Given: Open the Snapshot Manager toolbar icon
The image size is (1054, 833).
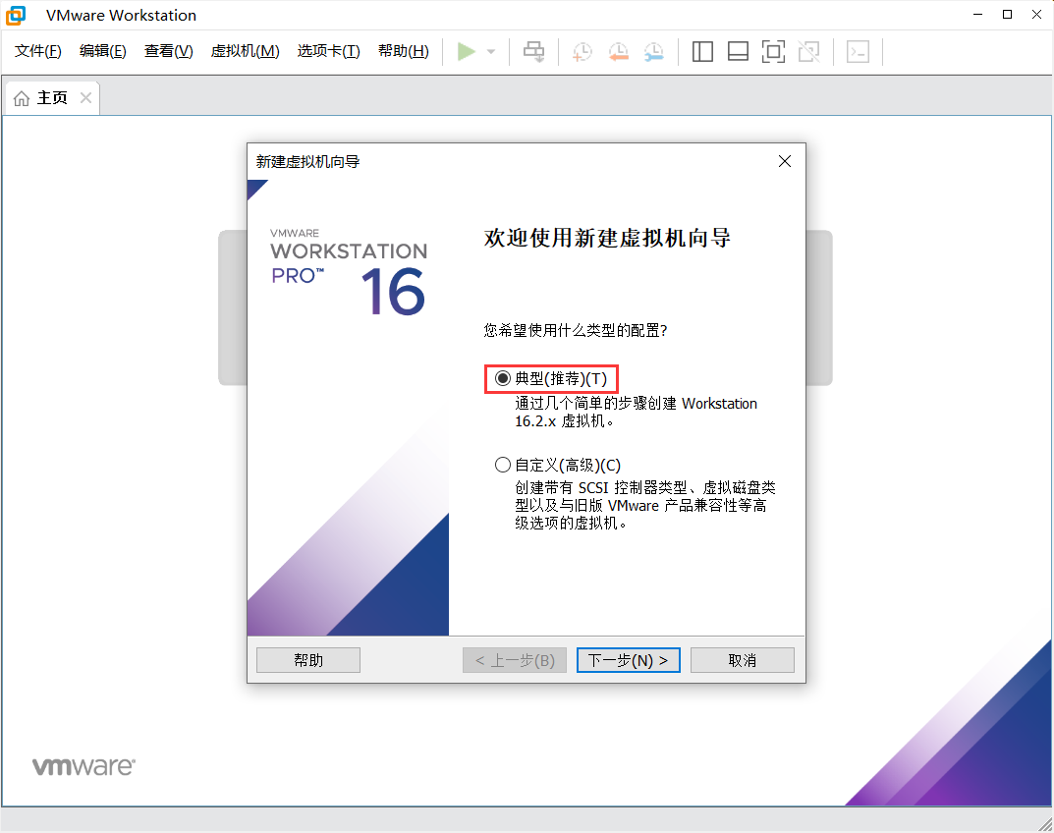Looking at the screenshot, I should (x=653, y=52).
